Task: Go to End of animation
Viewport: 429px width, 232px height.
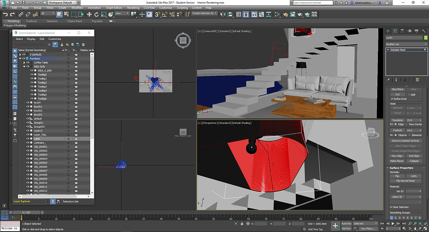Action: pyautogui.click(x=404, y=224)
